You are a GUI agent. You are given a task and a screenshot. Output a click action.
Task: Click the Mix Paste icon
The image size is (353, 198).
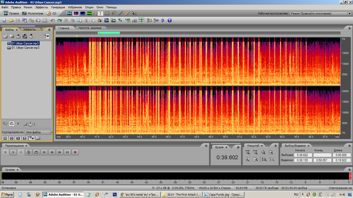(x=100, y=20)
